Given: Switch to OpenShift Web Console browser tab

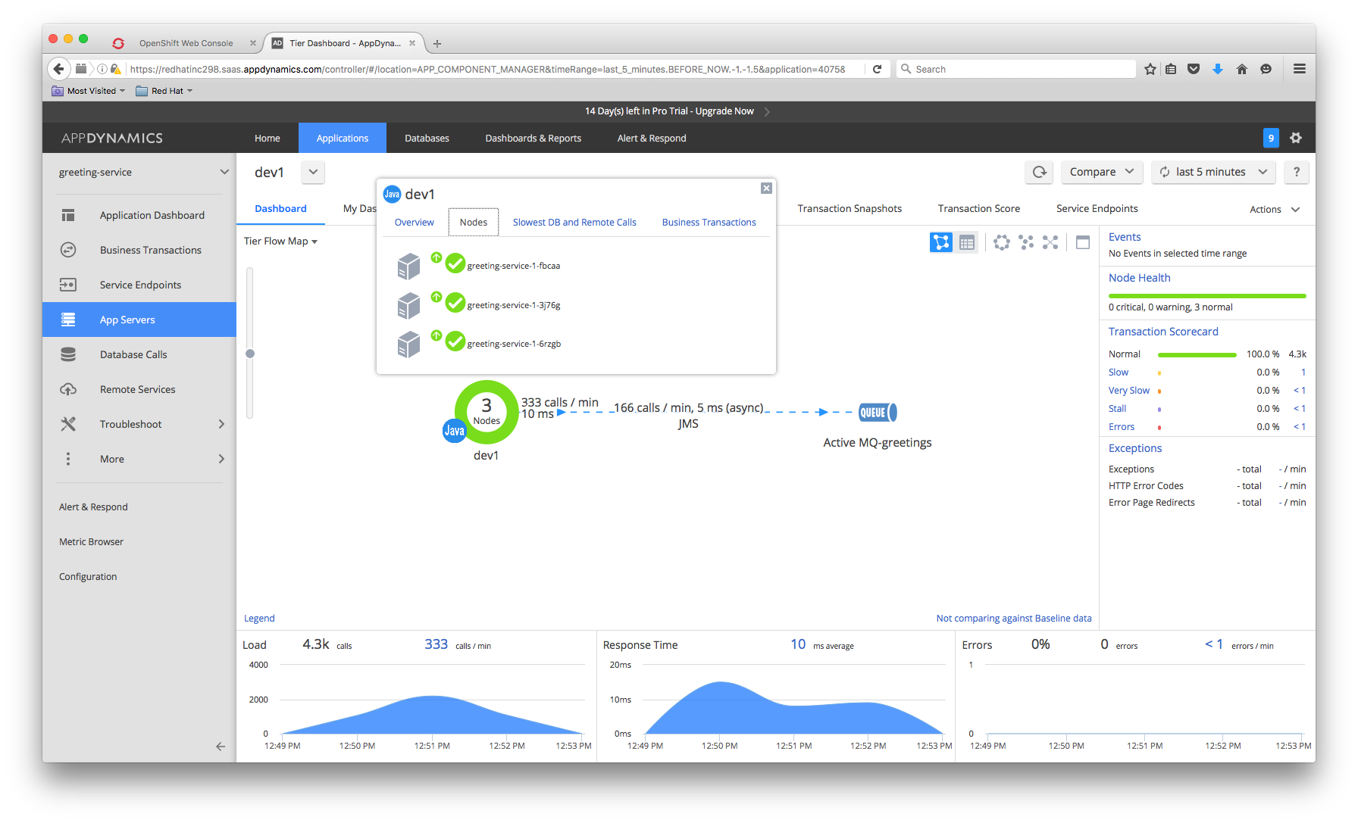Looking at the screenshot, I should [186, 43].
